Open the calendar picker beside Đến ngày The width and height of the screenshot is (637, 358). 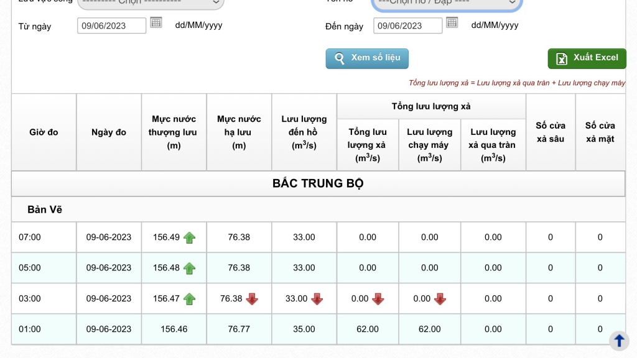coord(452,23)
